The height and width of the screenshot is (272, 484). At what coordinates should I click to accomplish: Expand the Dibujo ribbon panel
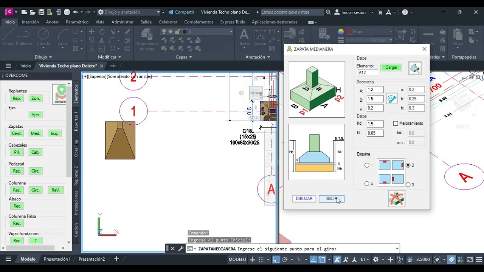pos(43,57)
